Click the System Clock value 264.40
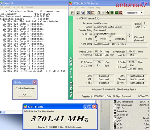 (132, 52)
